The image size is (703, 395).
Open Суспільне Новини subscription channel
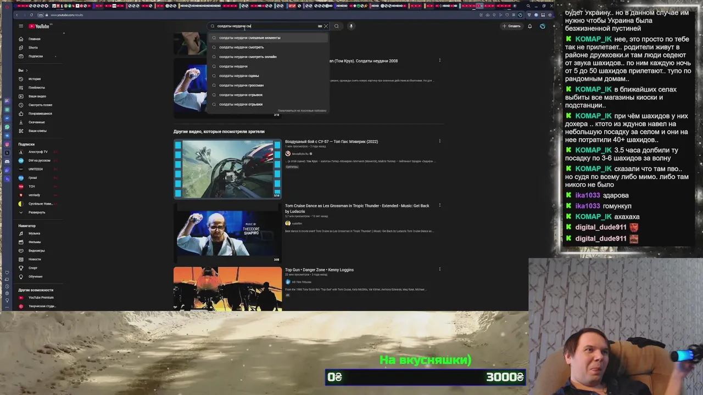click(x=40, y=204)
